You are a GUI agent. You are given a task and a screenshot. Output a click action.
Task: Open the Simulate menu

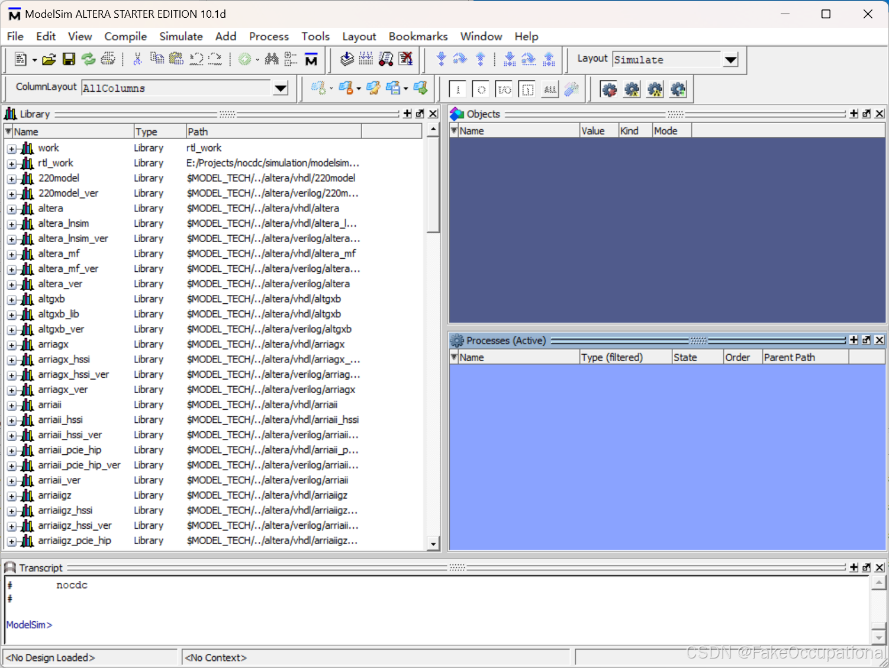[x=181, y=37]
